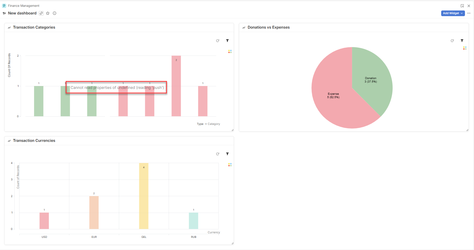Open filter for Transaction Categories chart
Viewport: 474px width, 250px height.
(x=227, y=41)
